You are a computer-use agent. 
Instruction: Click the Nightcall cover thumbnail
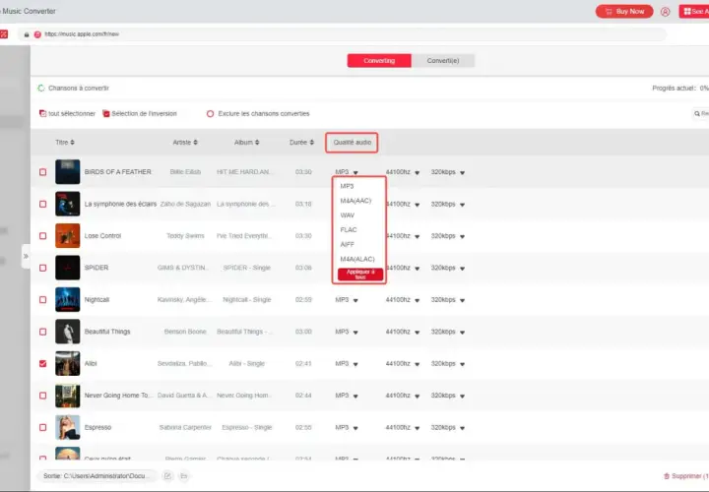[67, 299]
